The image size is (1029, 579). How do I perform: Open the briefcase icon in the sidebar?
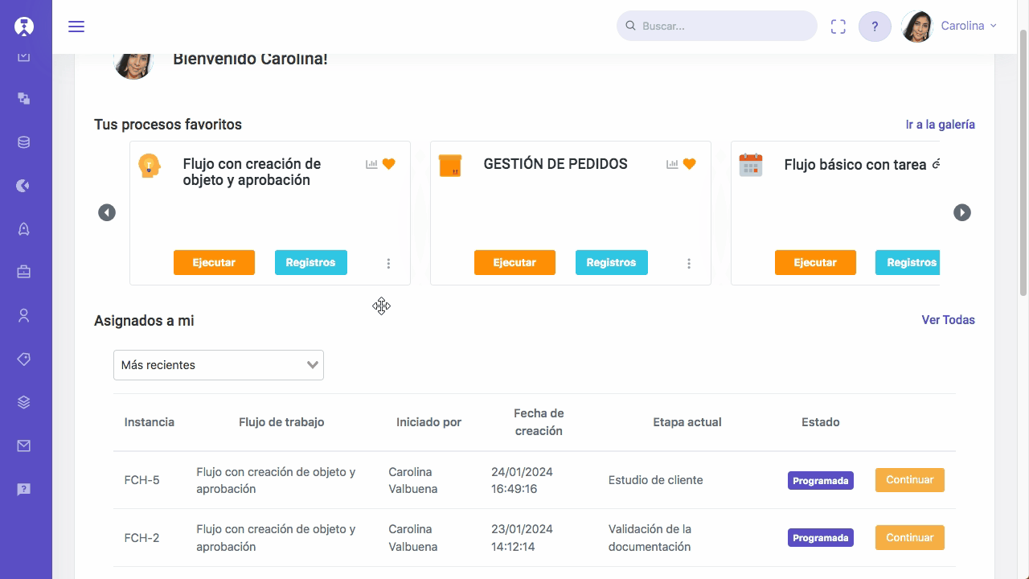[x=24, y=272]
